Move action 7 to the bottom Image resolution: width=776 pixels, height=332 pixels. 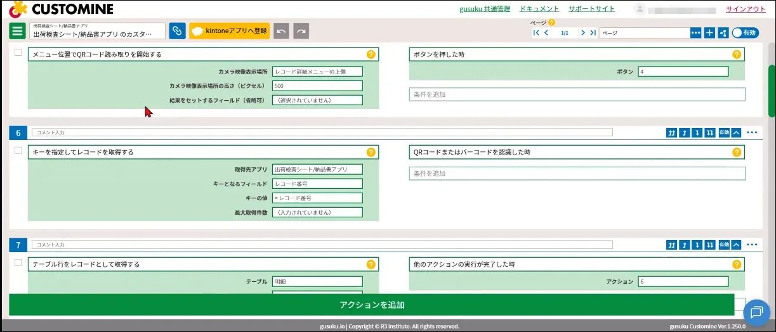point(710,245)
